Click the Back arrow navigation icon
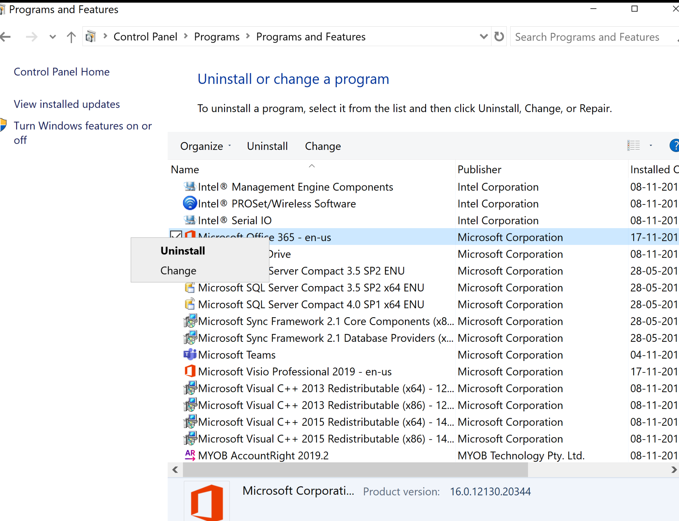Screen dimensions: 679x521 [x=6, y=37]
